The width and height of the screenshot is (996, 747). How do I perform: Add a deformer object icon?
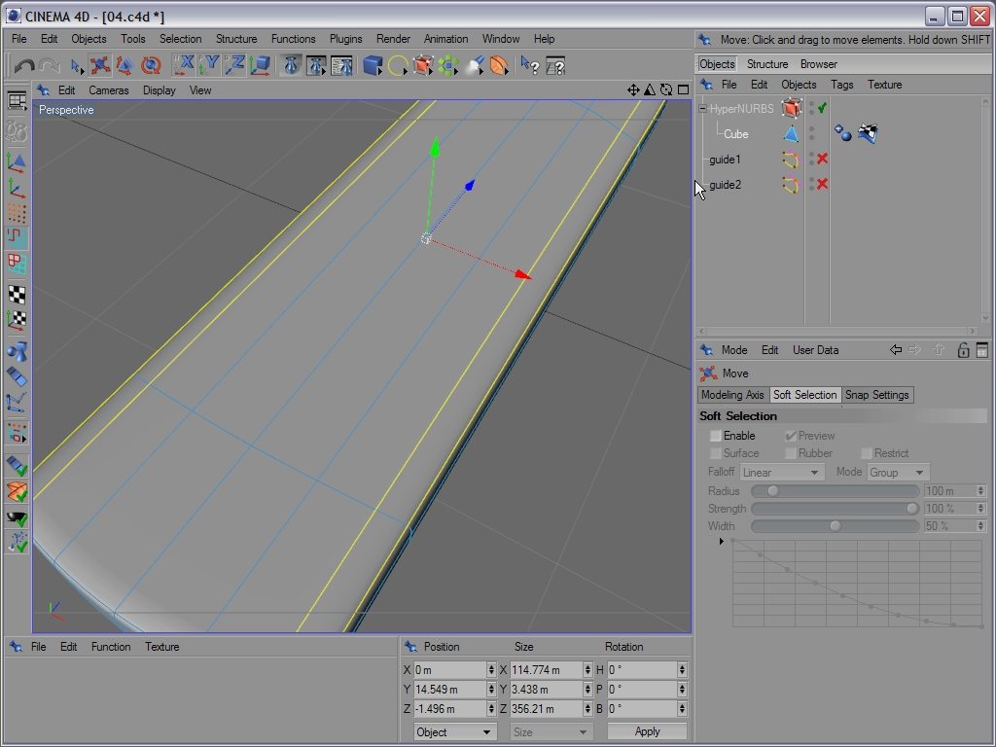[x=499, y=65]
